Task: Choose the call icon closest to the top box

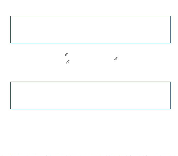Action: coord(66,54)
